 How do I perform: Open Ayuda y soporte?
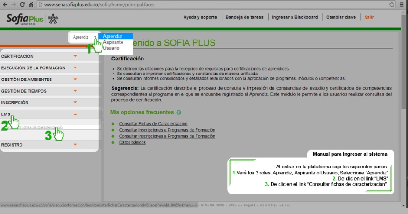click(200, 17)
